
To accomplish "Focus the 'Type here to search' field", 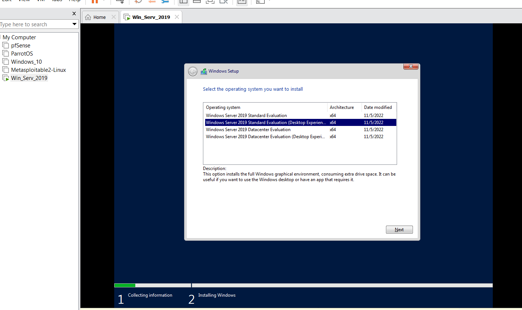I will coord(35,24).
